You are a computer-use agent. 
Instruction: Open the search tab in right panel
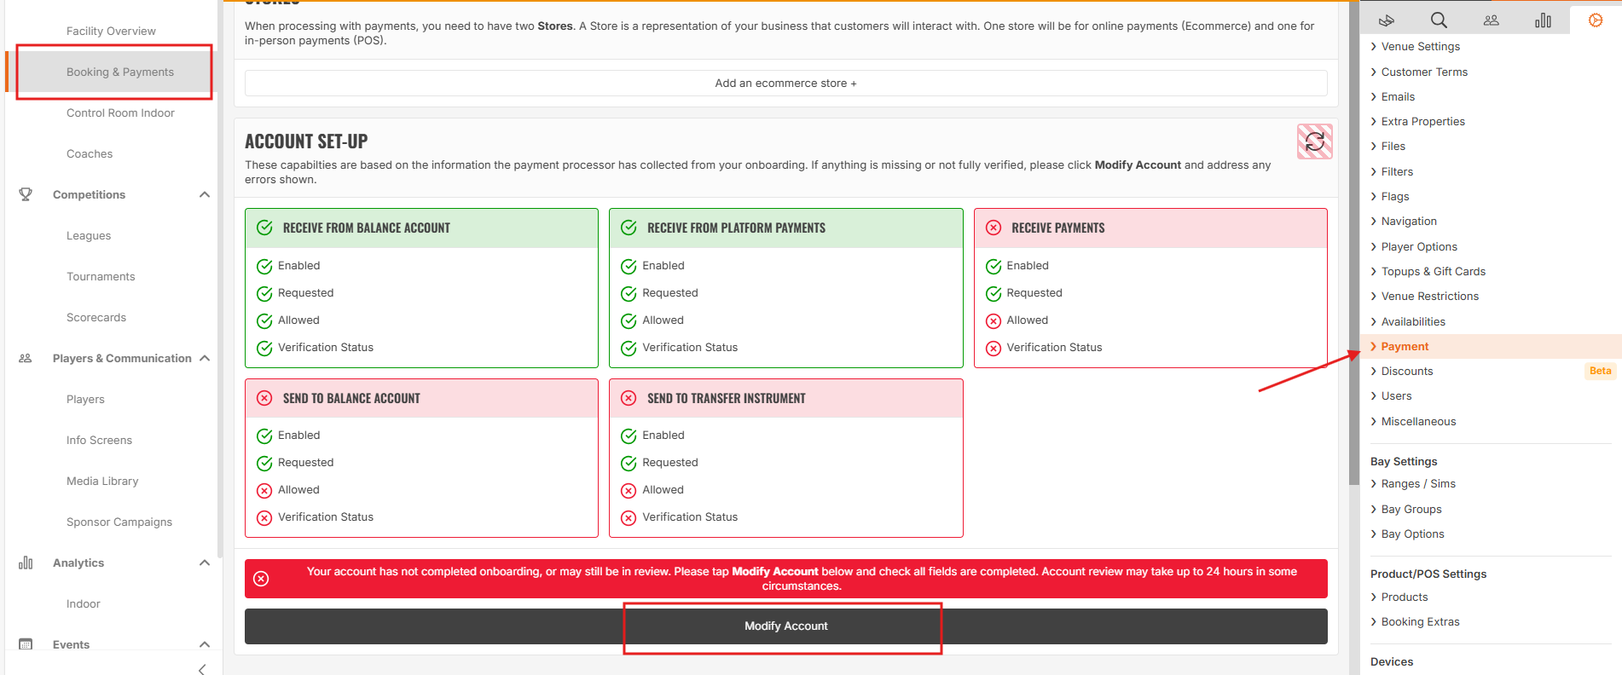1439,20
